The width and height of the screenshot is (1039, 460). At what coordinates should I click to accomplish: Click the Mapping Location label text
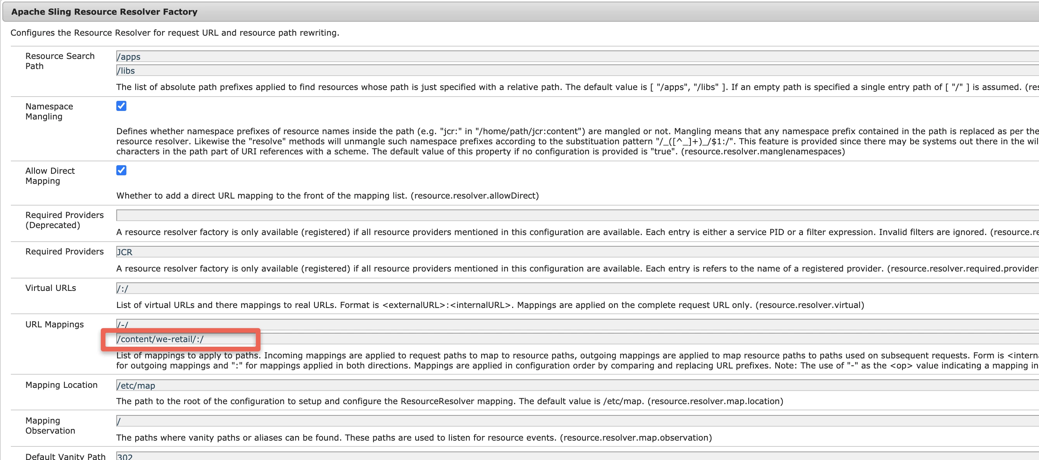pos(61,385)
